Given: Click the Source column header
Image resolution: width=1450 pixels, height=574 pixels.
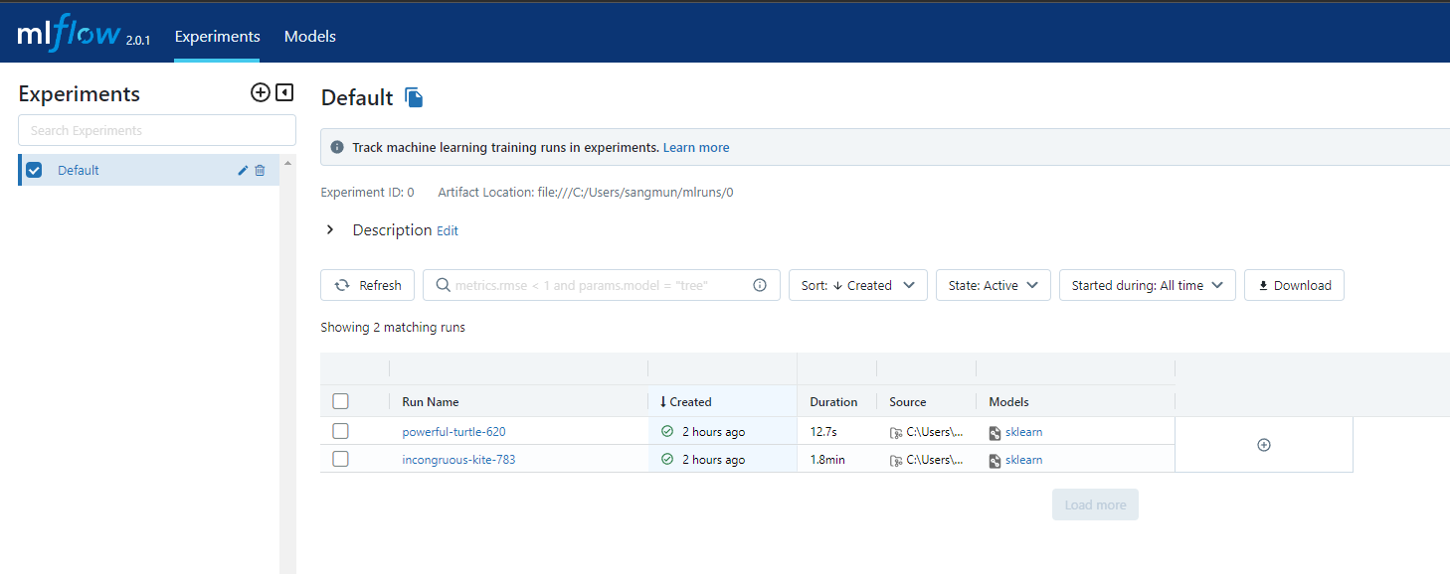Looking at the screenshot, I should pyautogui.click(x=908, y=402).
